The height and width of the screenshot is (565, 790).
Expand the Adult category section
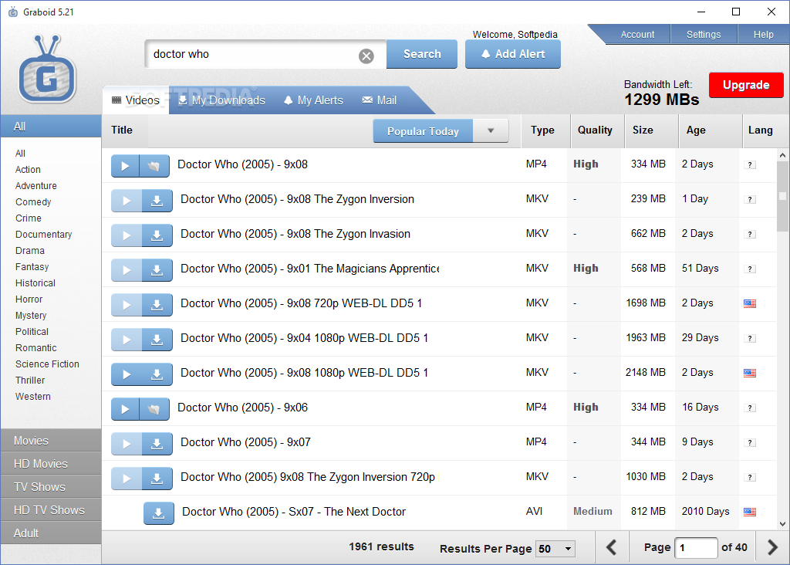coord(51,533)
